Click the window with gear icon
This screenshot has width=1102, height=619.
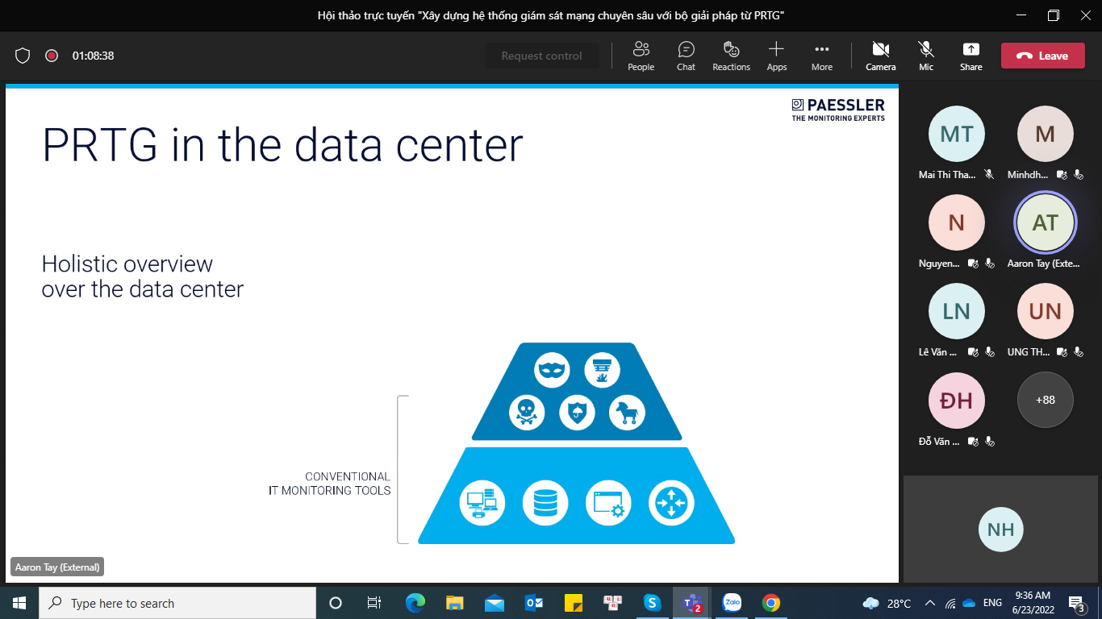pos(608,503)
